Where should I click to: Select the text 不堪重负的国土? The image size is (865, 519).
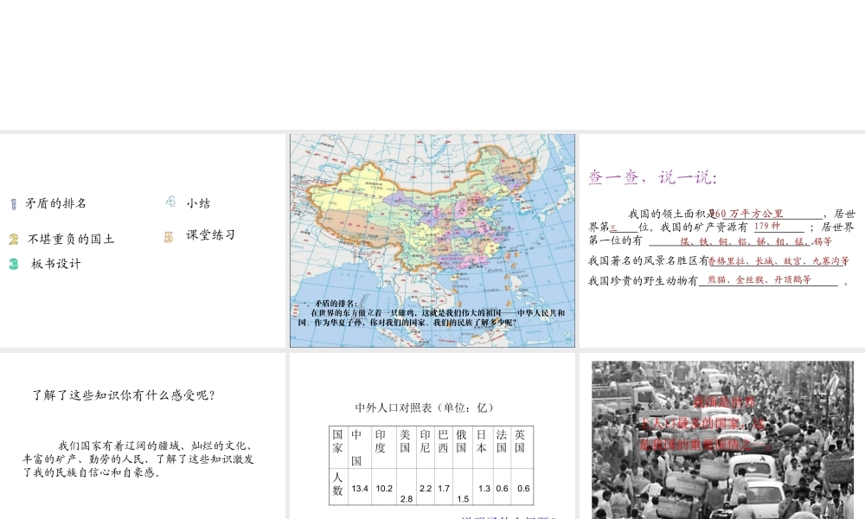71,240
